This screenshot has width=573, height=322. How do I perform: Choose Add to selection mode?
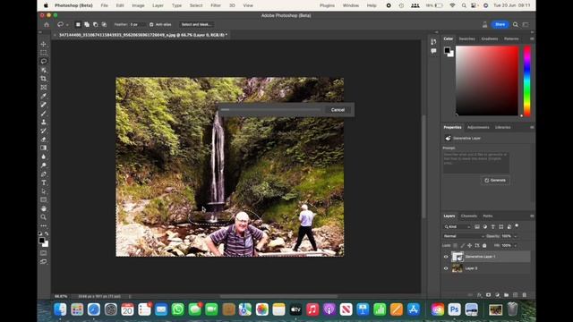[87, 24]
